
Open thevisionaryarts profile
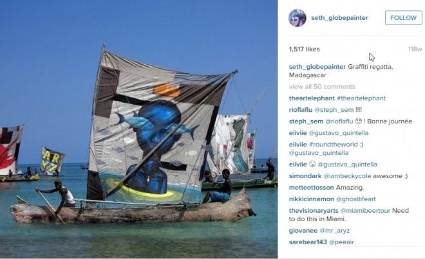tap(314, 211)
